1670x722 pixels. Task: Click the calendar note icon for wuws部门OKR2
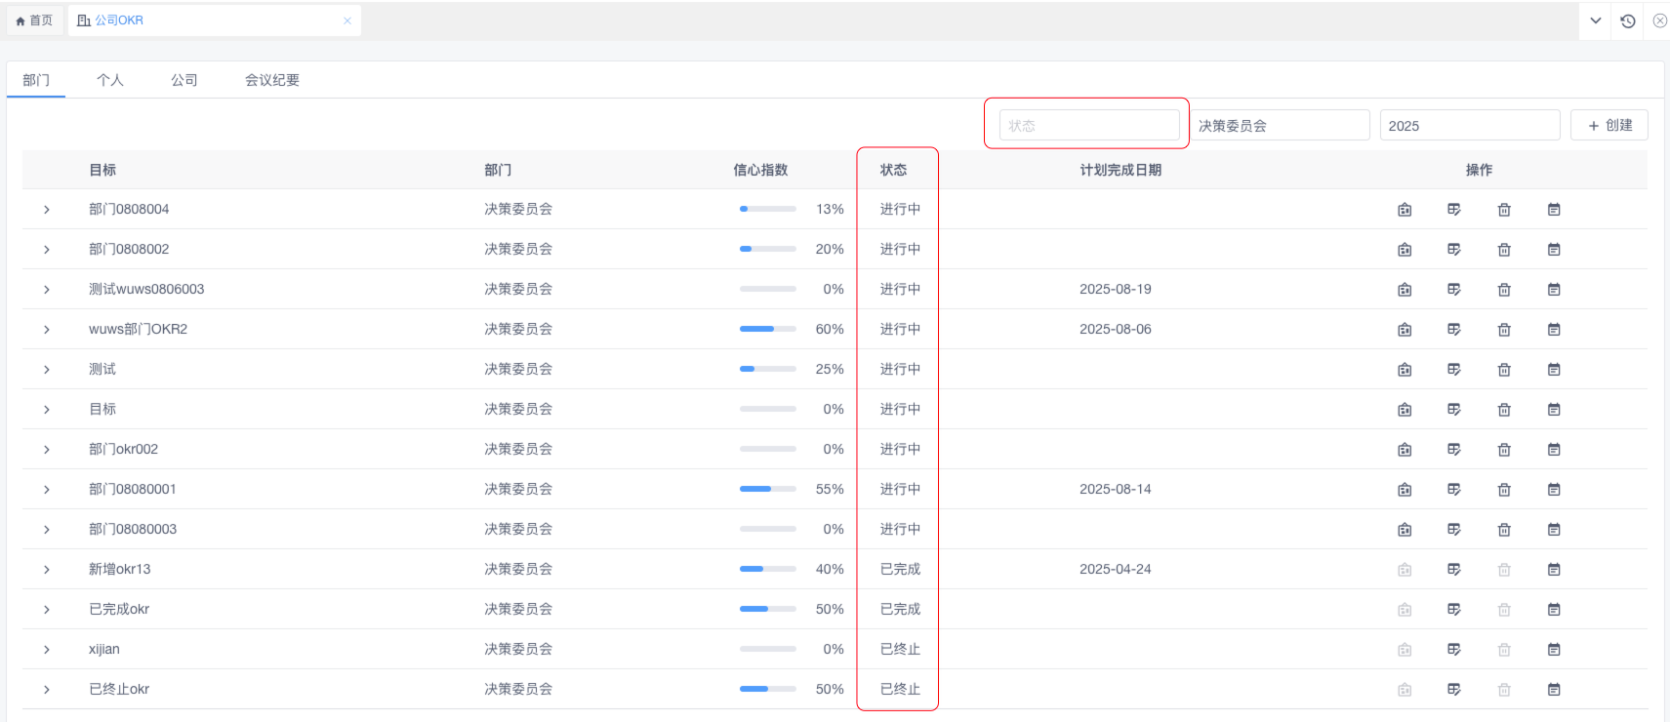point(1554,330)
